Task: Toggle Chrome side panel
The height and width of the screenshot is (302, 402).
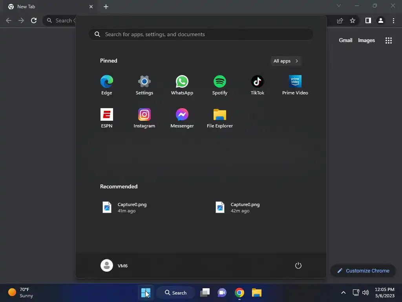Action: pyautogui.click(x=368, y=20)
